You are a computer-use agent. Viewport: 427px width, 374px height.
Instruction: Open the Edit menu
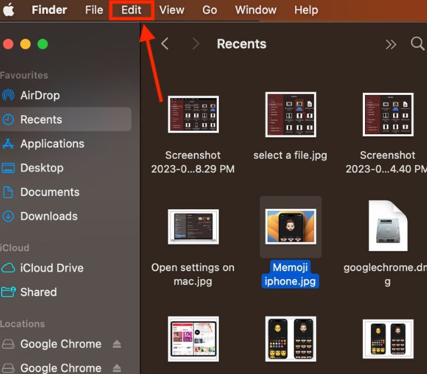point(131,10)
